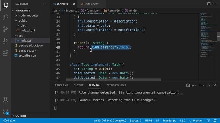The width and height of the screenshot is (220, 123).
Task: Select index.ts in the explorer tree
Action: (x=26, y=41)
